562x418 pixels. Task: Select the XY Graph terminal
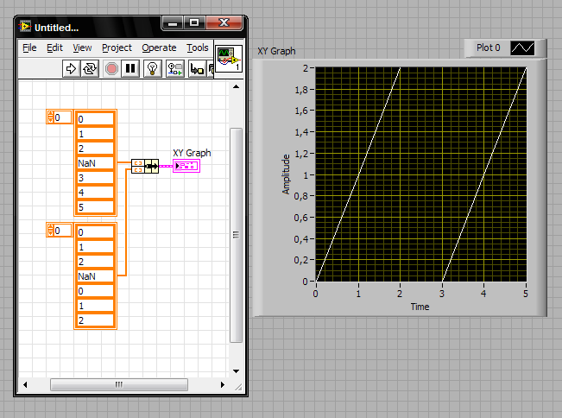[x=186, y=166]
